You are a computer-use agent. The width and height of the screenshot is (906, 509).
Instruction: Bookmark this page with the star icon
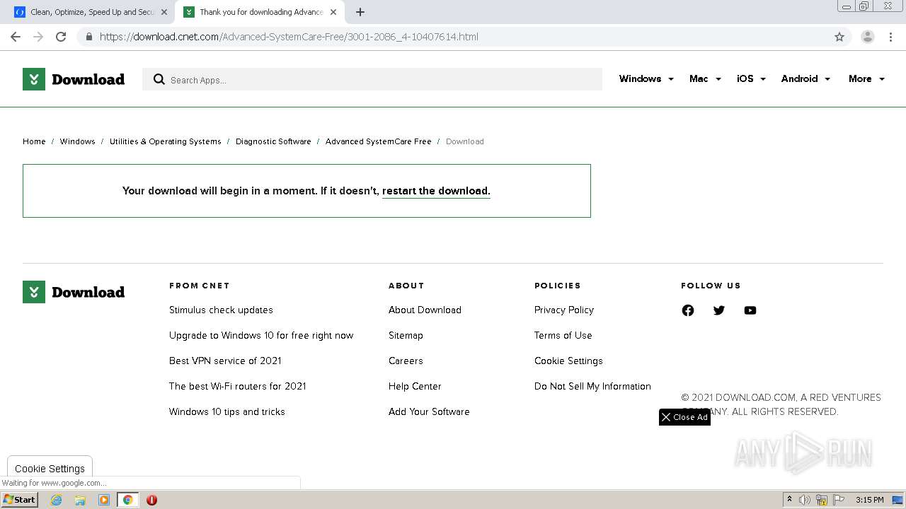(x=839, y=37)
